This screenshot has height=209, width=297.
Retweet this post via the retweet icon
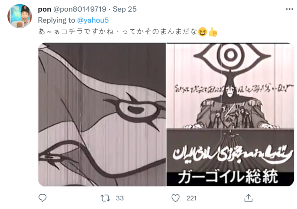[x=105, y=198]
